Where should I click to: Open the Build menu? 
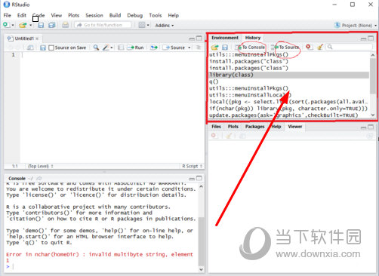(115, 15)
